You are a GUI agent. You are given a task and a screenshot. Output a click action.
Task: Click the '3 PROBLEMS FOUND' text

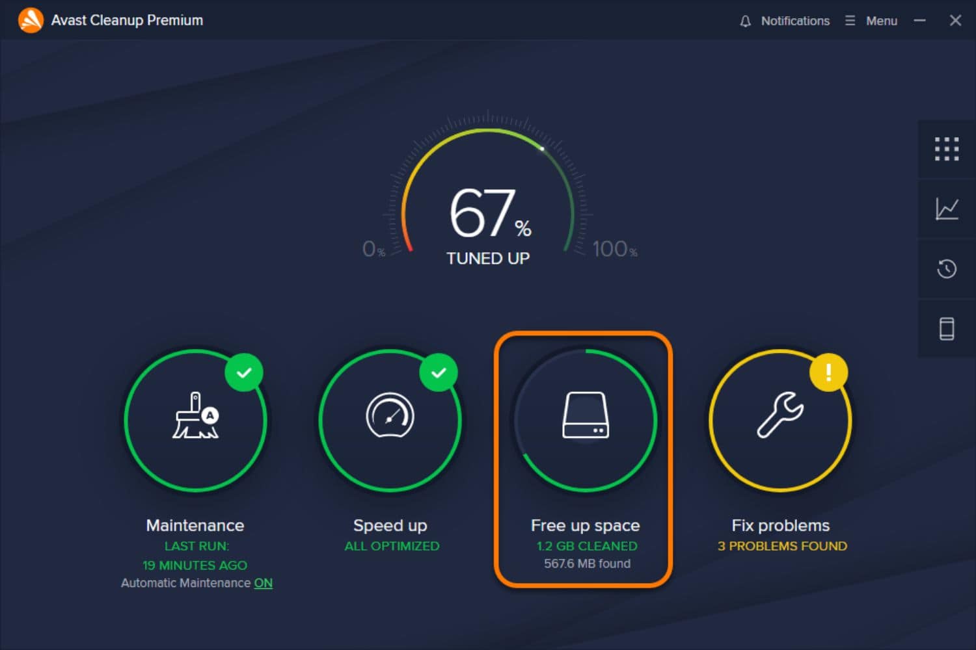click(782, 546)
